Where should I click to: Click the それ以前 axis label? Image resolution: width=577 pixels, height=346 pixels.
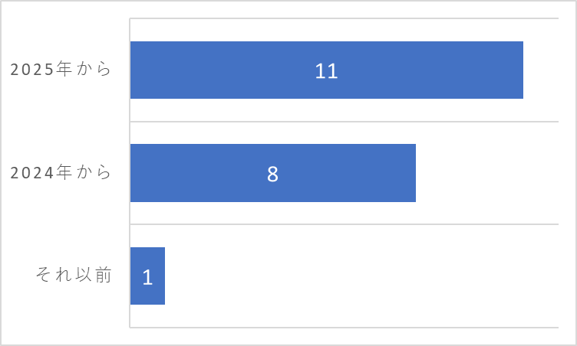tap(74, 275)
